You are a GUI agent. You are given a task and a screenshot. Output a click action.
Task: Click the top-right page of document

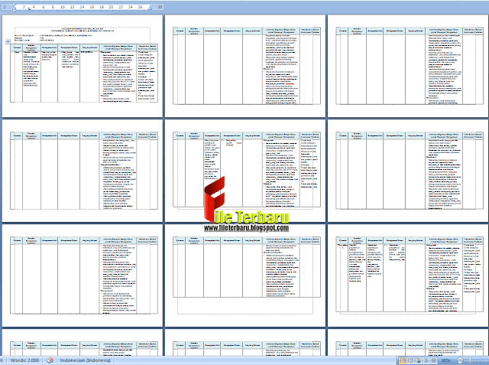[x=408, y=66]
